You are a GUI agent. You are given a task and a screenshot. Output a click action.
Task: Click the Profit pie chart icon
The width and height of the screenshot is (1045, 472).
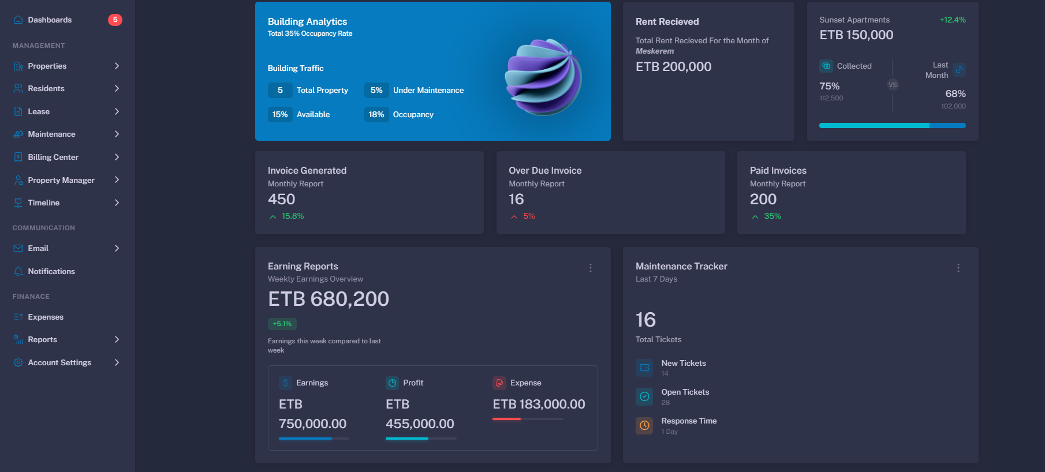[x=392, y=383]
